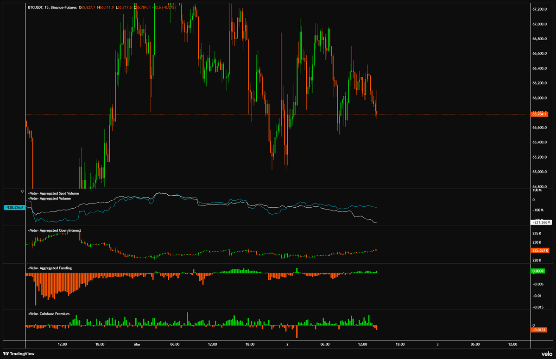The image size is (556, 359).
Task: Select the Aggregated Funding indicator label
Action: point(50,268)
